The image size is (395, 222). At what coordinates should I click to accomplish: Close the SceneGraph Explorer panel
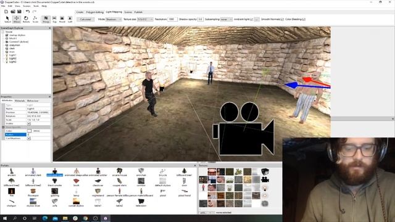point(49,28)
